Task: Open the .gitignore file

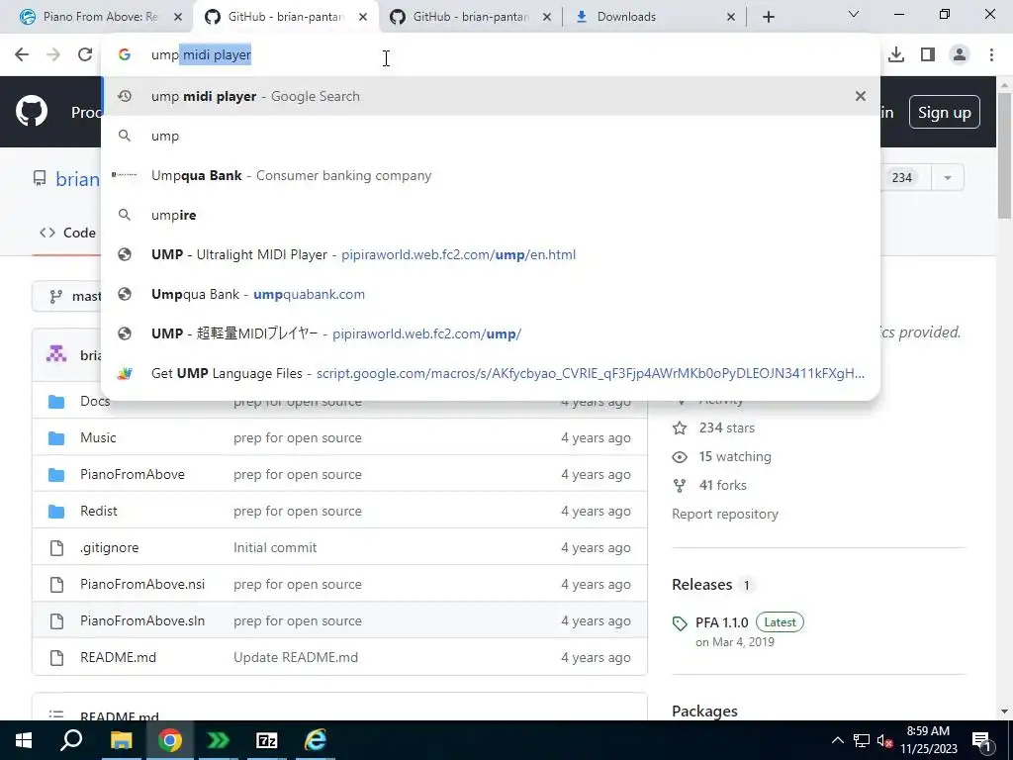Action: [109, 547]
